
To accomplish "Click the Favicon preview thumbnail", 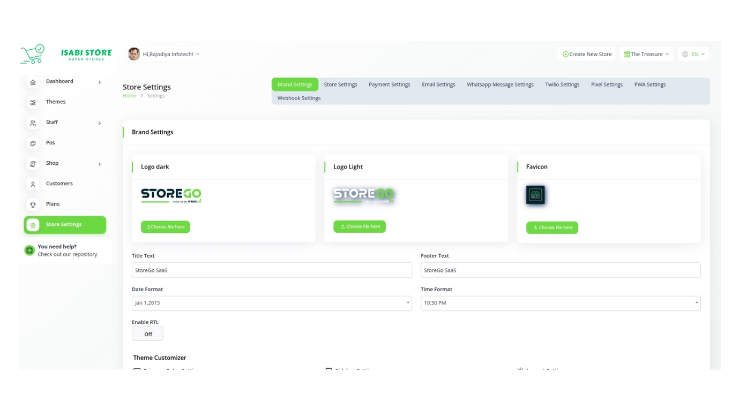I will tap(535, 195).
